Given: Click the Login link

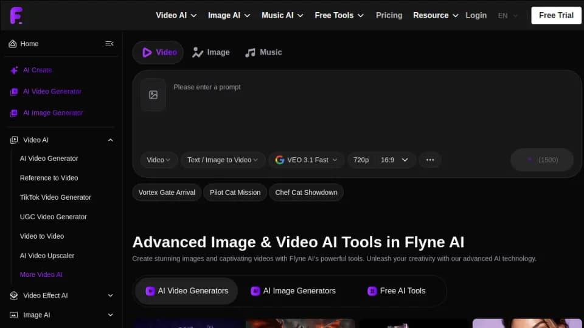Looking at the screenshot, I should tap(476, 16).
